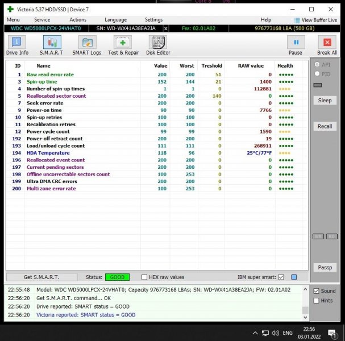Select the PIO radio button
The width and height of the screenshot is (345, 341).
click(x=317, y=73)
